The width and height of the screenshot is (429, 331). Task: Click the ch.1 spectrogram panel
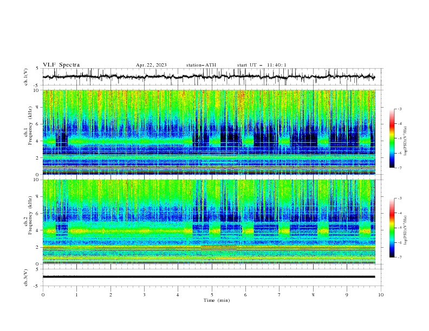coord(209,132)
